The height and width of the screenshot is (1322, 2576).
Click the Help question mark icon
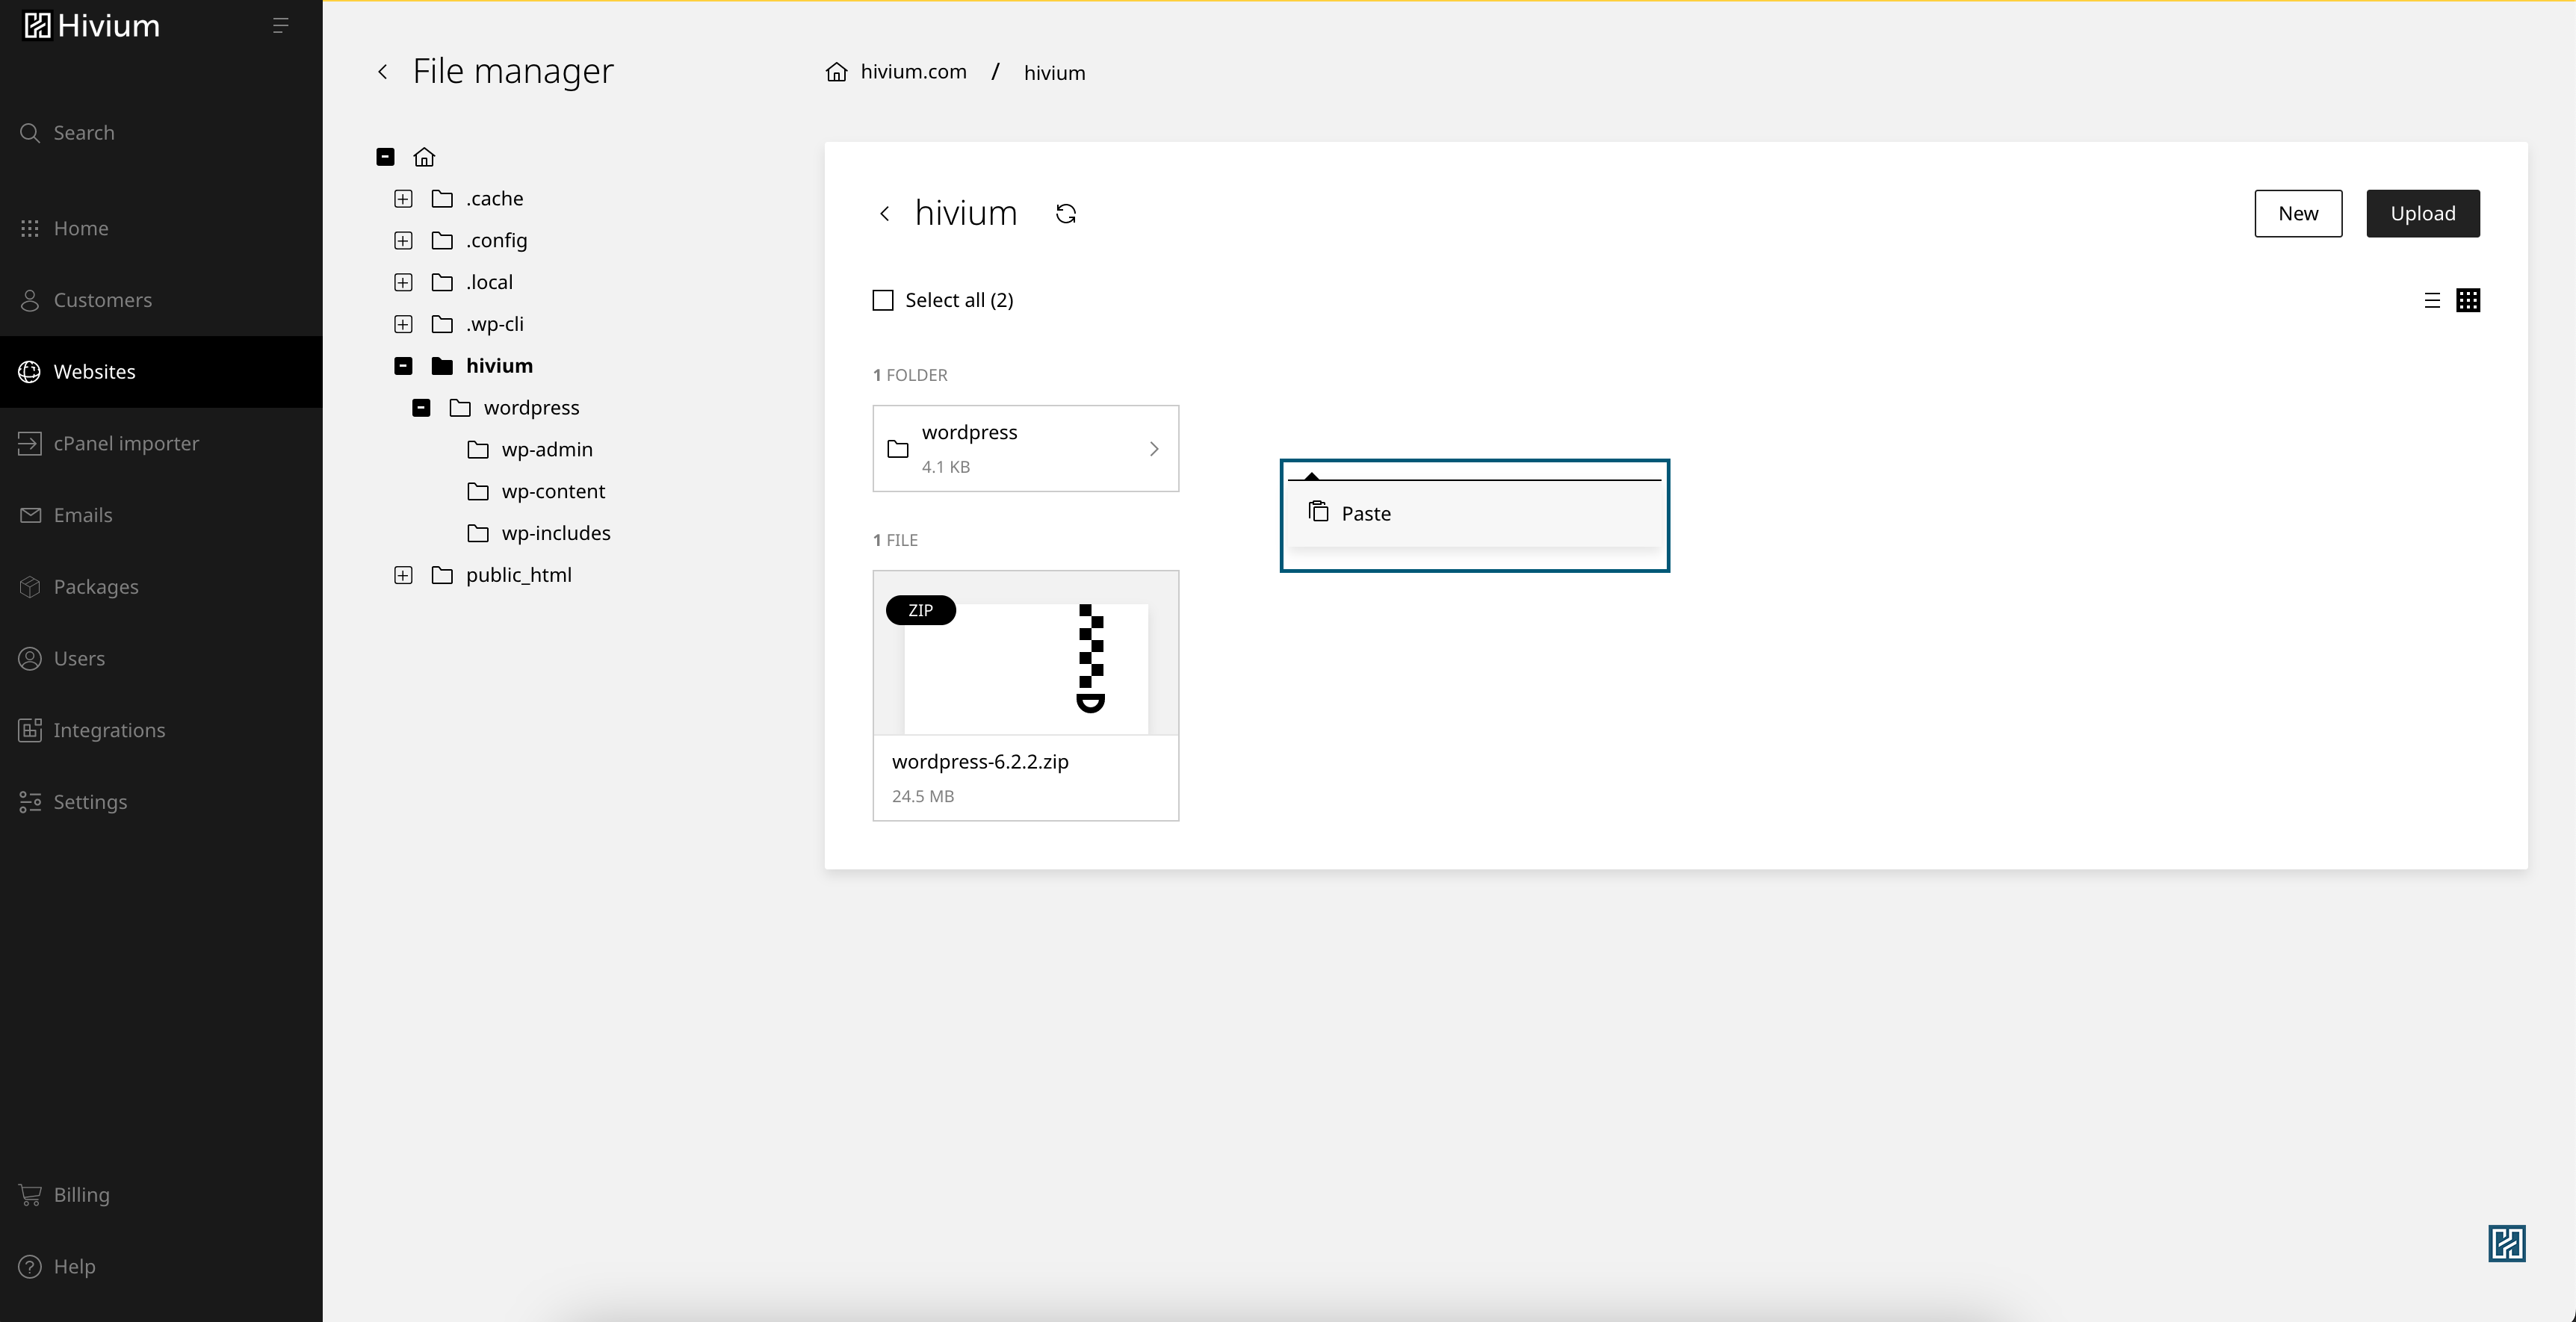click(x=30, y=1266)
